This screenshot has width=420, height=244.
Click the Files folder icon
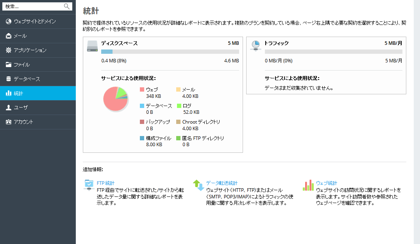click(9, 65)
